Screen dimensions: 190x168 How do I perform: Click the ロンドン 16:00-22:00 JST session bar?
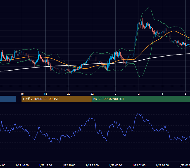[x=56, y=99]
